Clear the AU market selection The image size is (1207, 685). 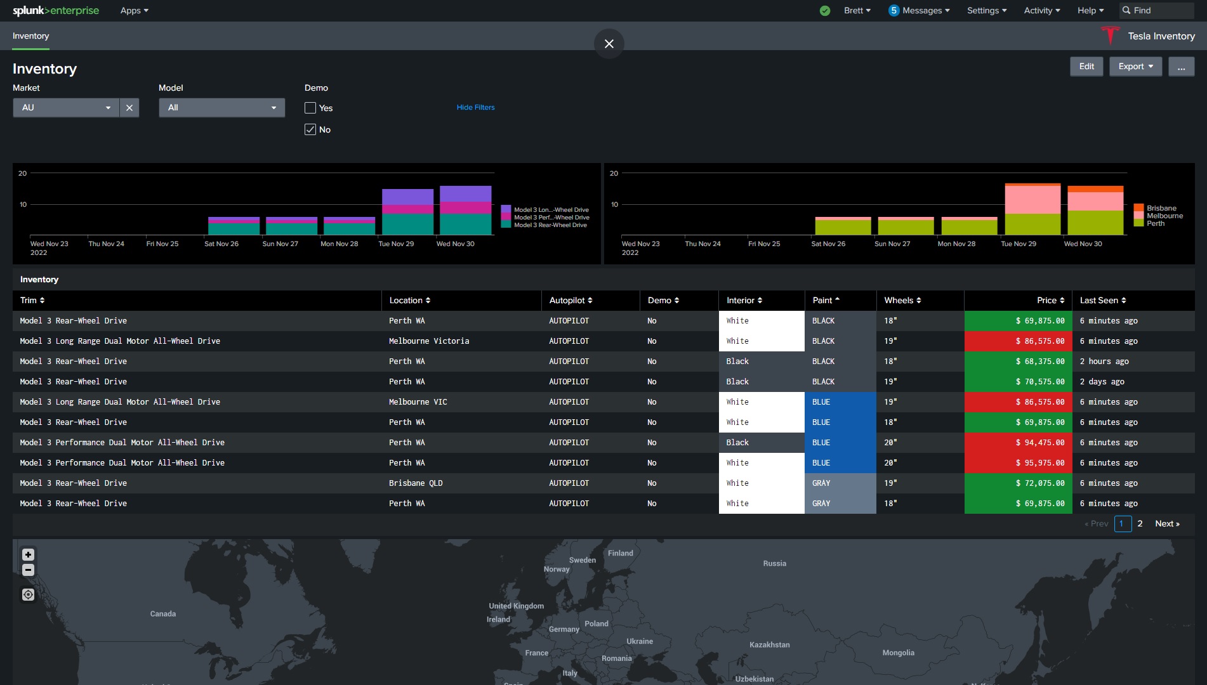point(129,108)
